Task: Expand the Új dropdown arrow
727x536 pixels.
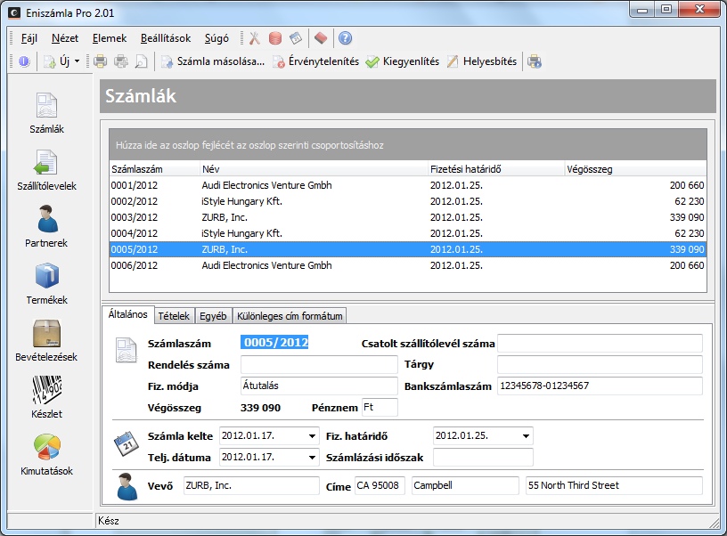Action: point(78,61)
